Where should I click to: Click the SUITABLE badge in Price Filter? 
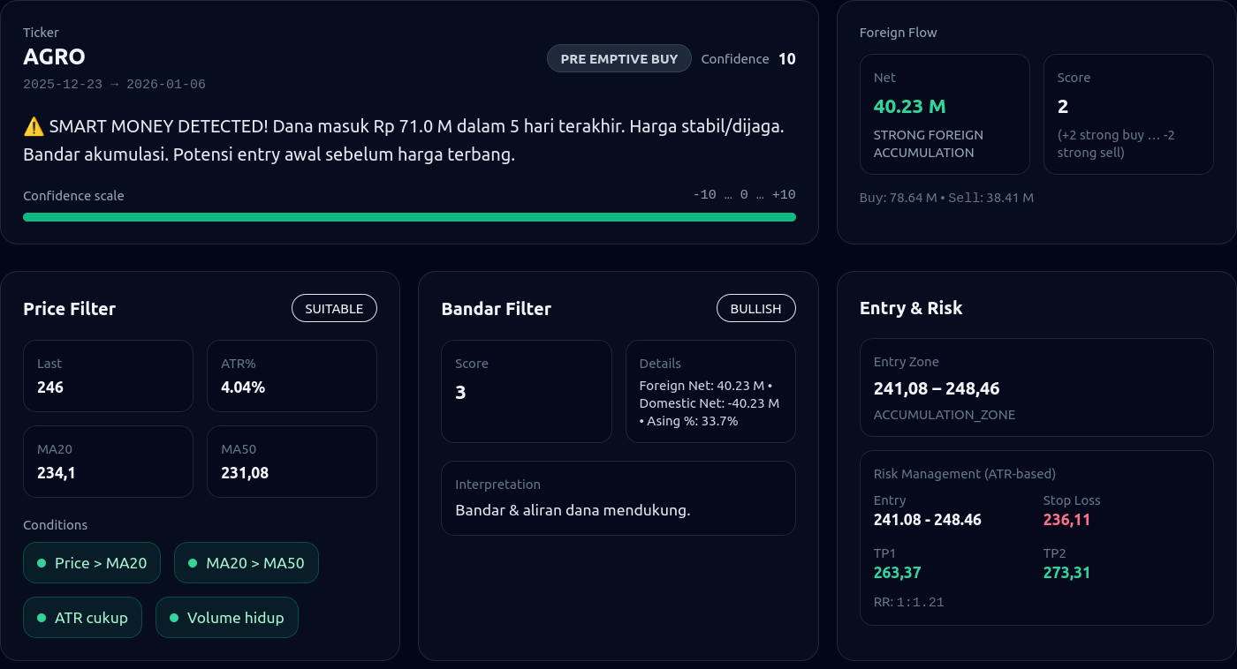[334, 309]
